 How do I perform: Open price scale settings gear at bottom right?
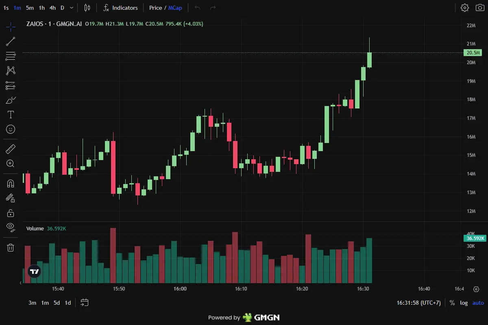click(x=476, y=289)
